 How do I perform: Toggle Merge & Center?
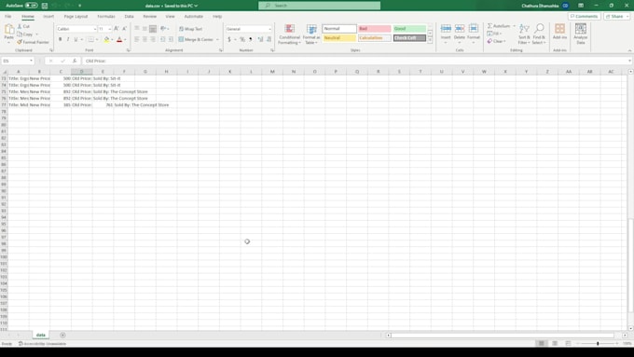click(x=196, y=40)
